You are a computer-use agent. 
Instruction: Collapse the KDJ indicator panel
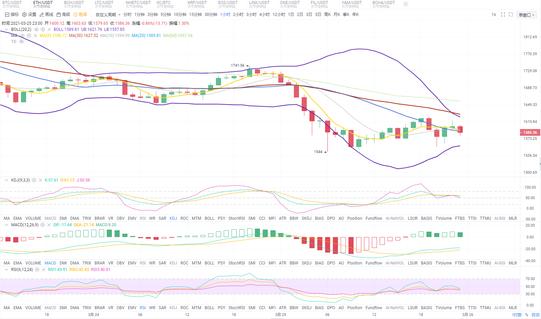pos(6,180)
